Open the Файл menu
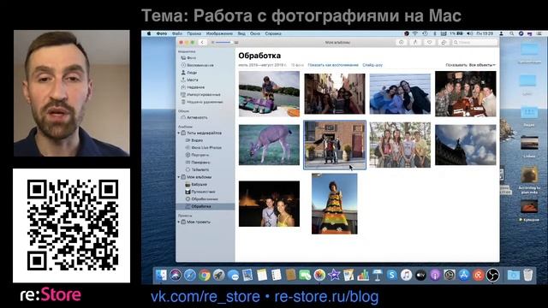Image resolution: width=548 pixels, height=308 pixels. point(177,33)
